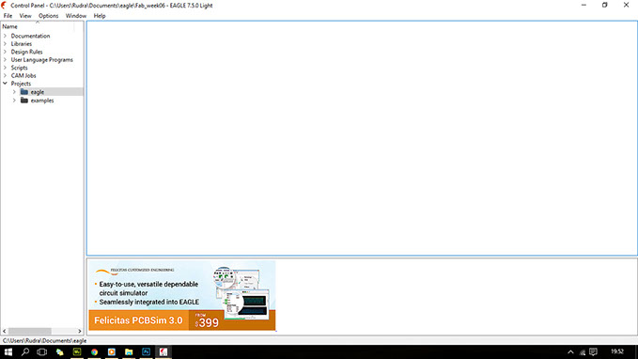Expand the eagle project folder
The width and height of the screenshot is (638, 359).
coord(14,92)
